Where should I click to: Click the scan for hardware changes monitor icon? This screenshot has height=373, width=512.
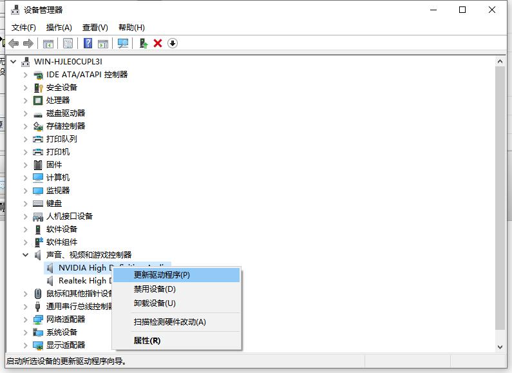(x=123, y=43)
